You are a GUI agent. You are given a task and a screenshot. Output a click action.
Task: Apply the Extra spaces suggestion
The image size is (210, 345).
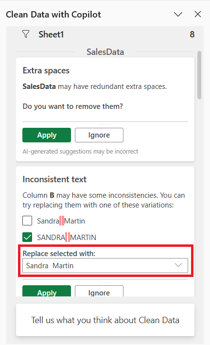coord(47,135)
